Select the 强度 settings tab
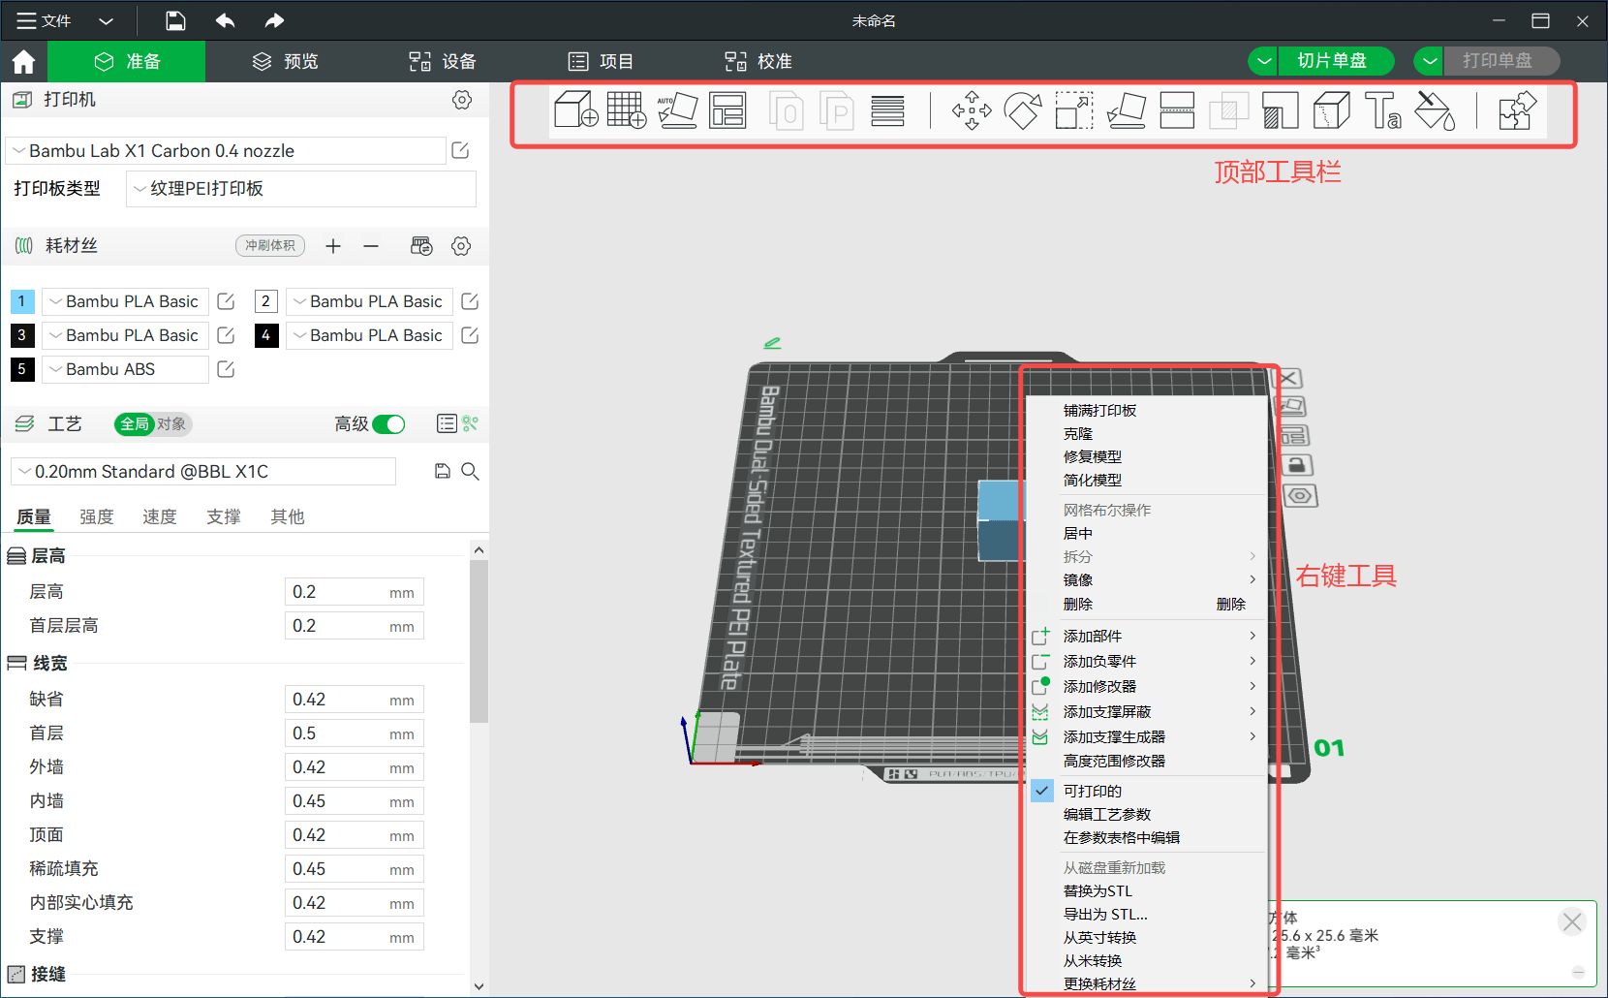Screen dimensions: 1608x998 pos(96,517)
